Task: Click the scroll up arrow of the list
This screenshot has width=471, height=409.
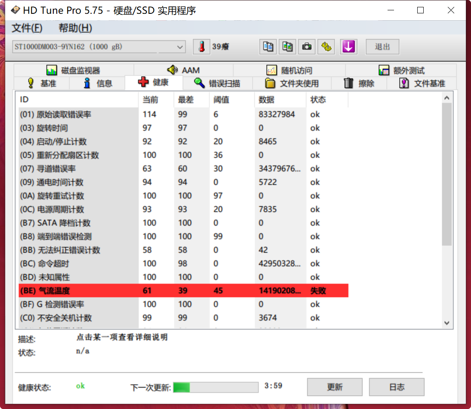Action: click(446, 98)
